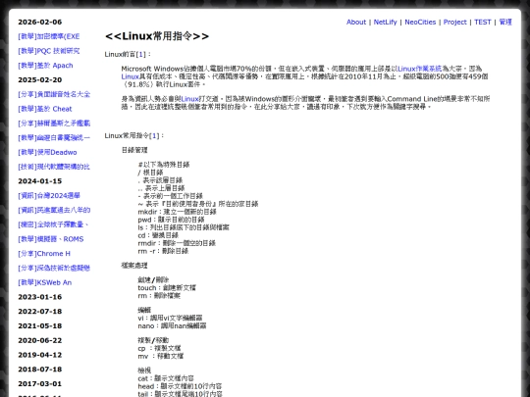Select the 2018-07-18 date heading
The width and height of the screenshot is (530, 397).
click(x=40, y=370)
